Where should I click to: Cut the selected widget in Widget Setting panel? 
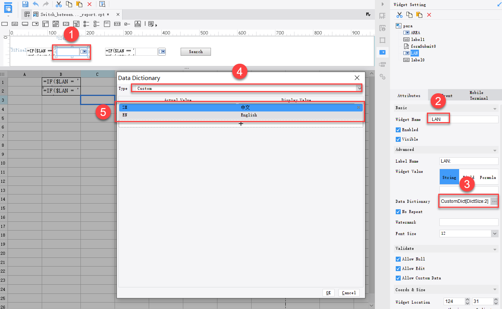tap(399, 14)
